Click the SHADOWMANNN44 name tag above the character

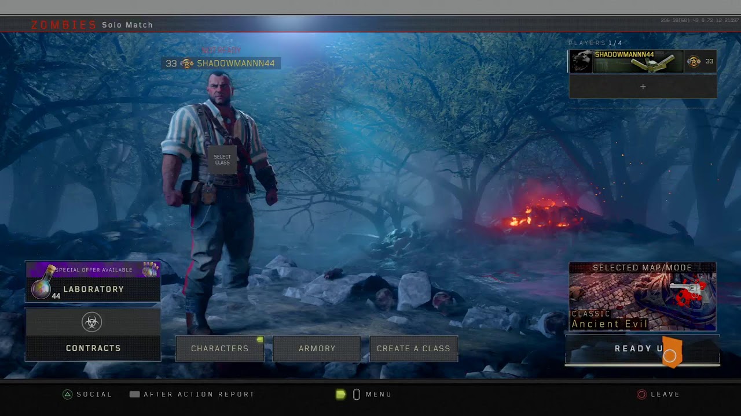click(221, 63)
